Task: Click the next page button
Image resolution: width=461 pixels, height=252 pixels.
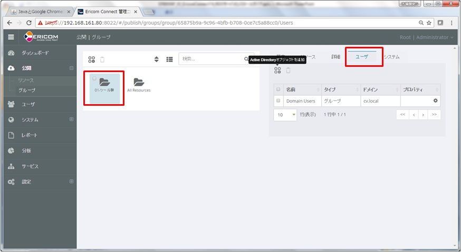Action: coord(424,115)
